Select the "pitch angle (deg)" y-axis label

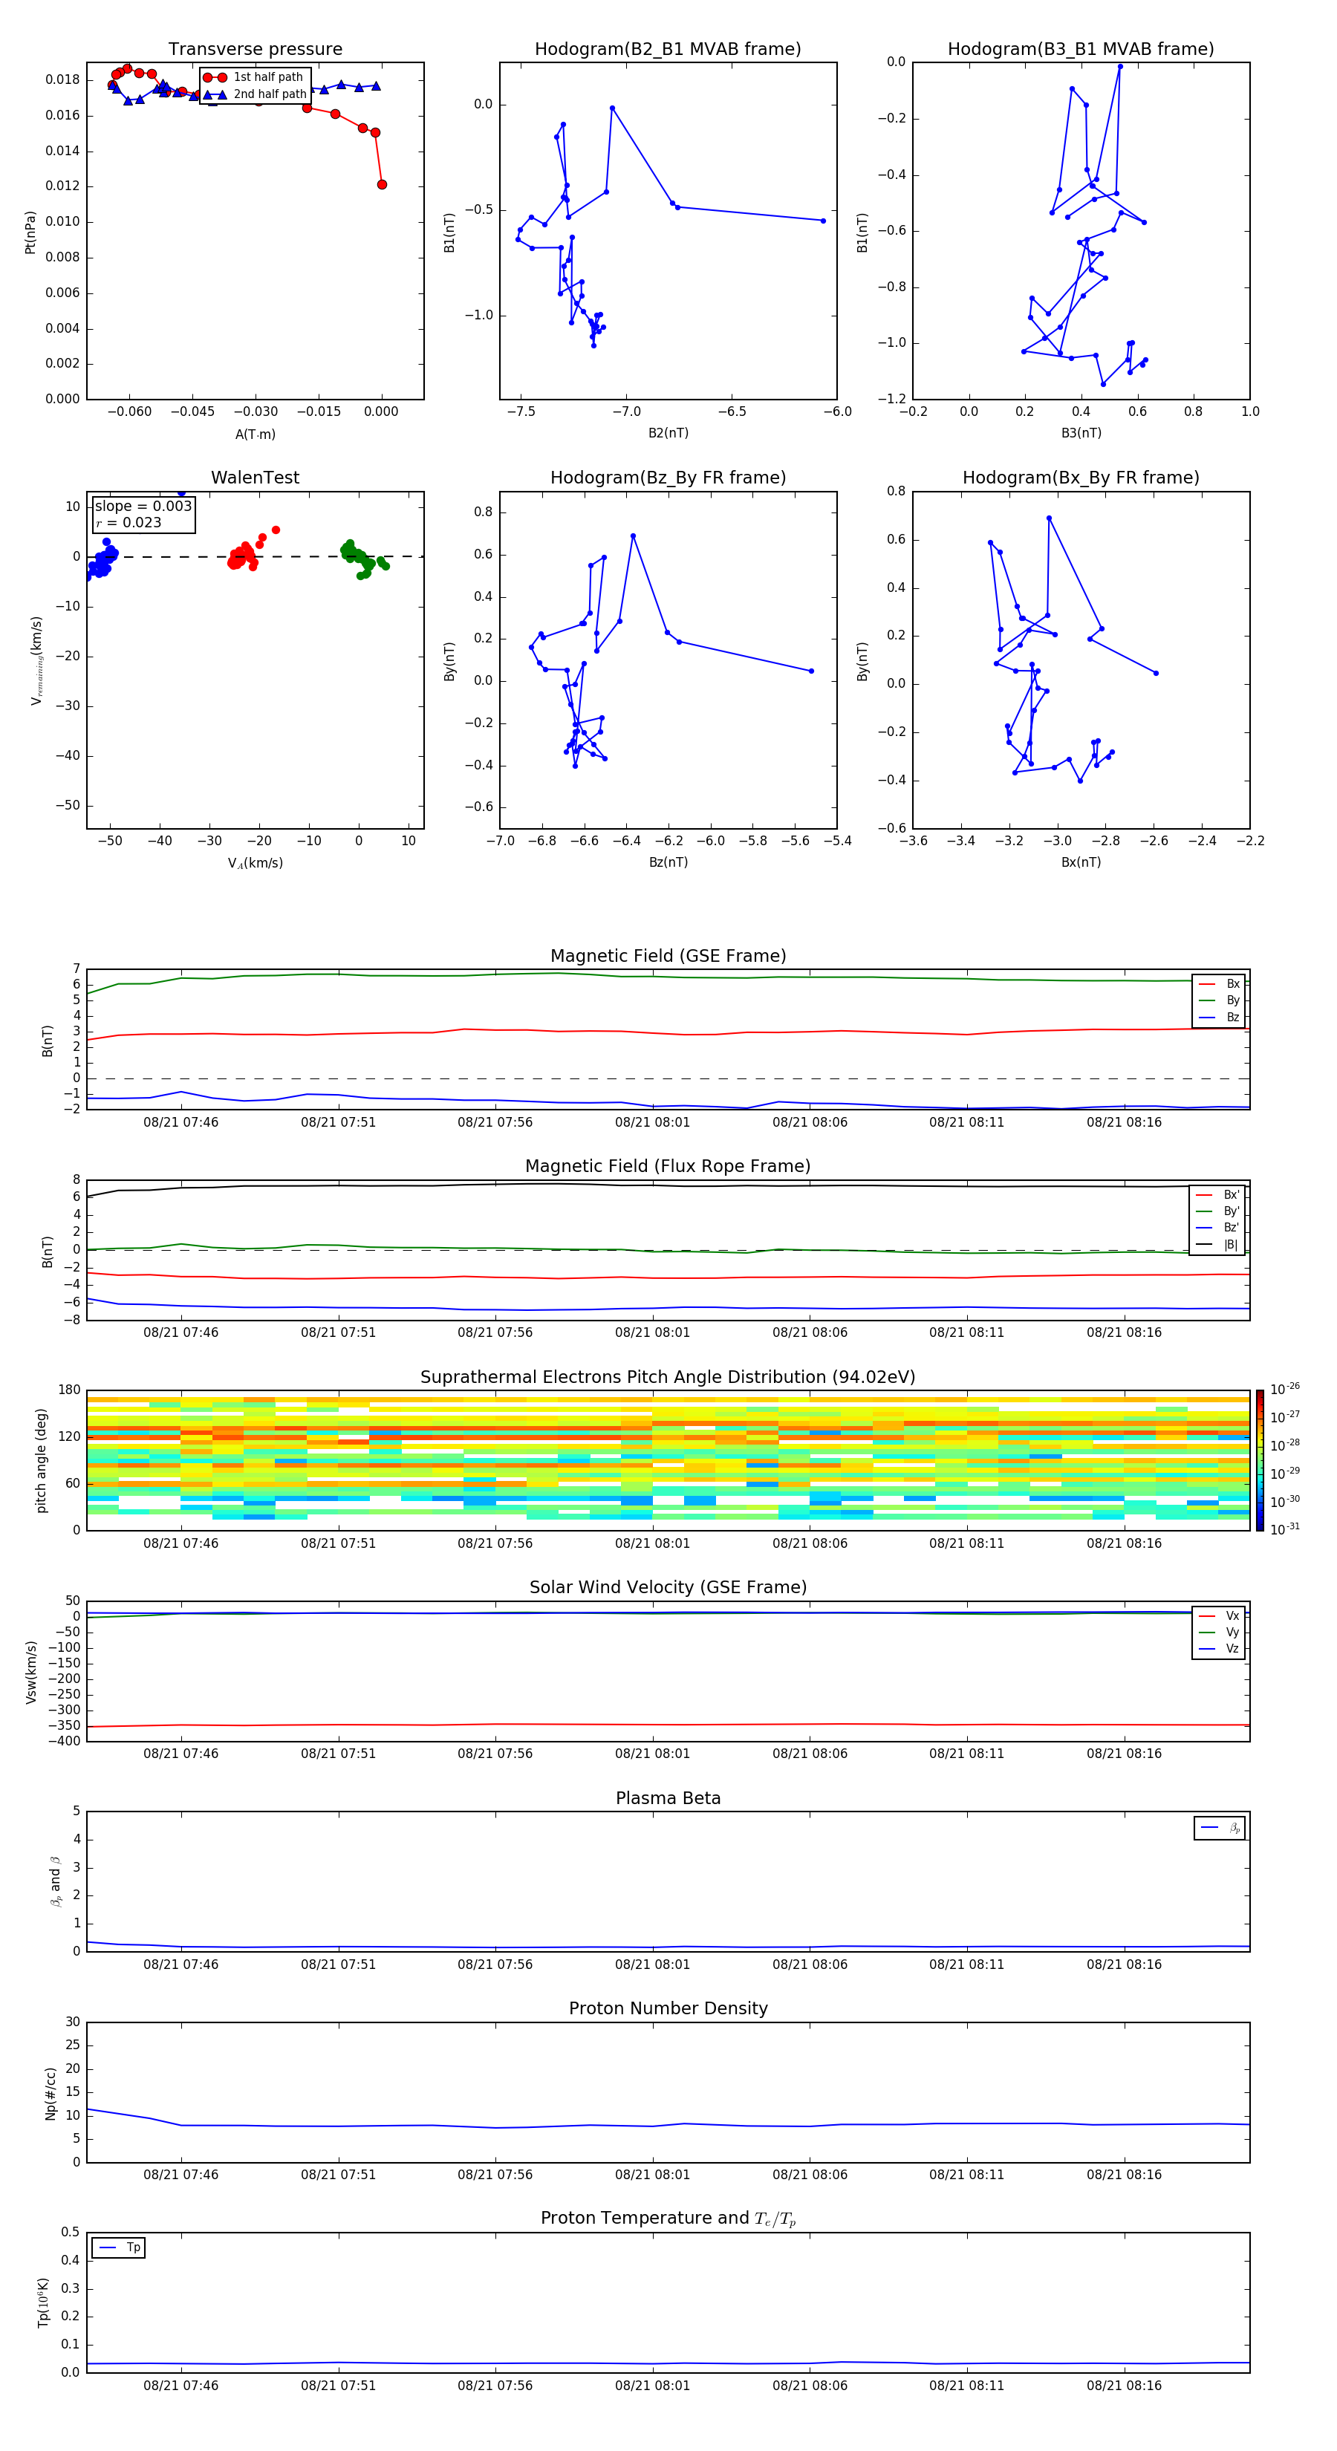(x=41, y=1460)
